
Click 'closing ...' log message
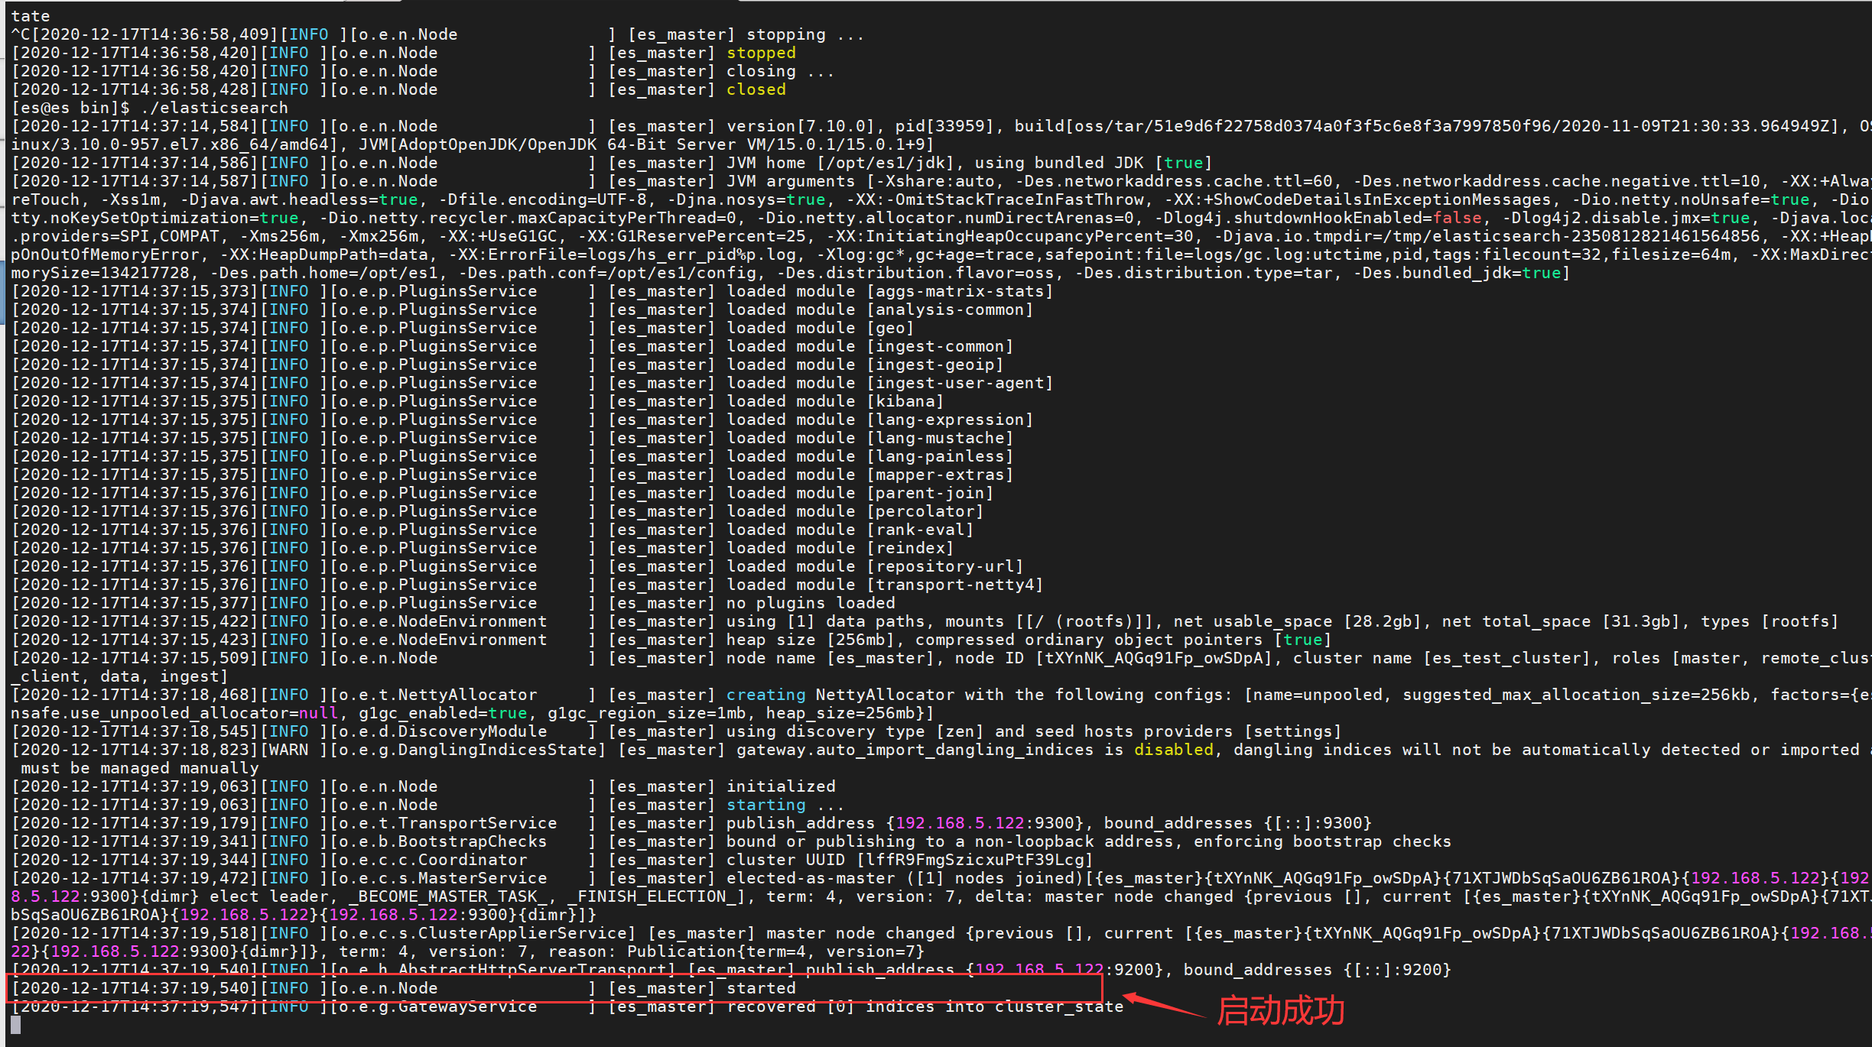pyautogui.click(x=781, y=71)
